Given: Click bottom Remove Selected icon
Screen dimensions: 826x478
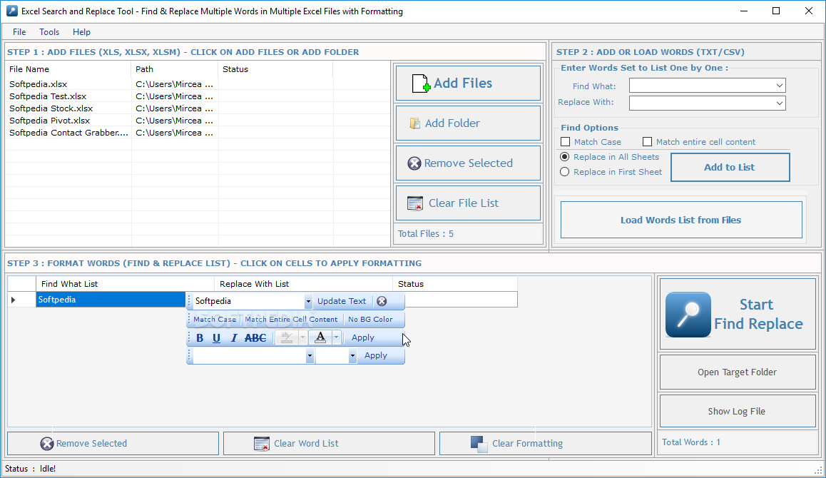Looking at the screenshot, I should point(47,444).
